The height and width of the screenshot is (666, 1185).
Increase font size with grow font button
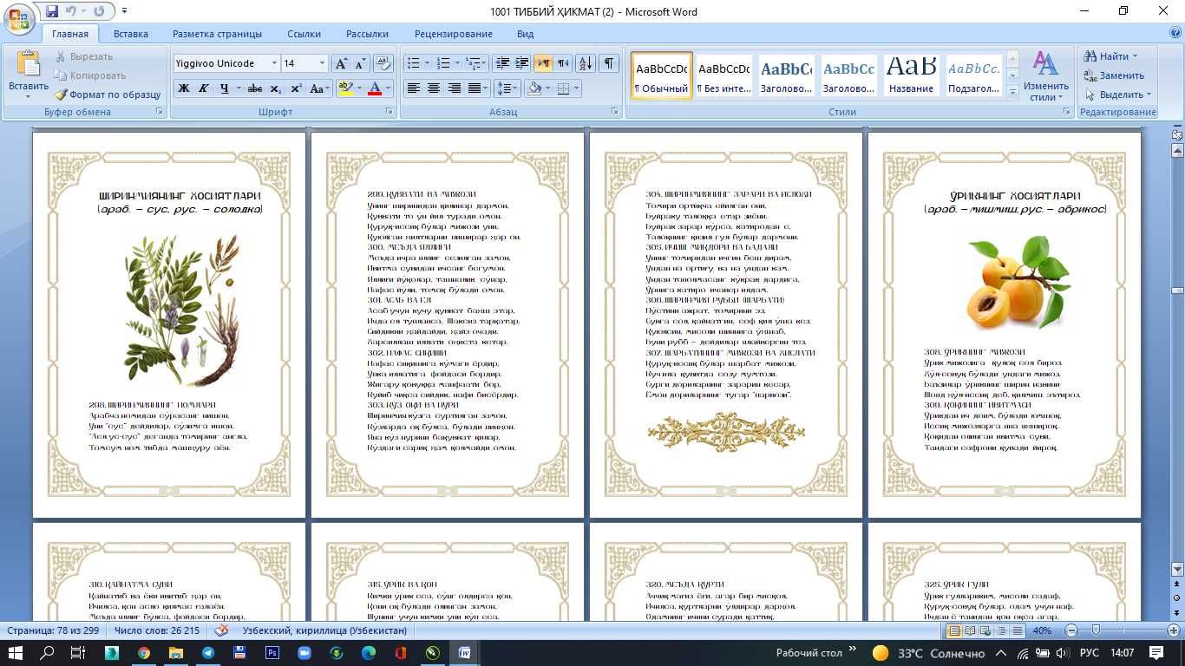341,63
